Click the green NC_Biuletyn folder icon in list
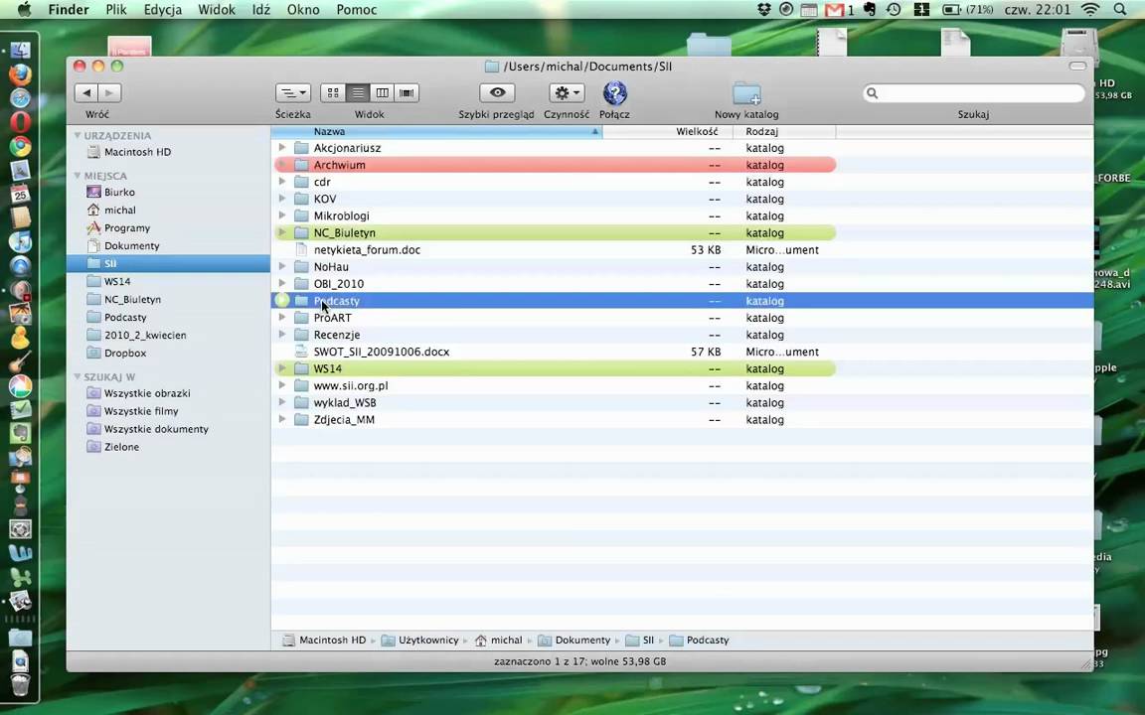 point(301,232)
